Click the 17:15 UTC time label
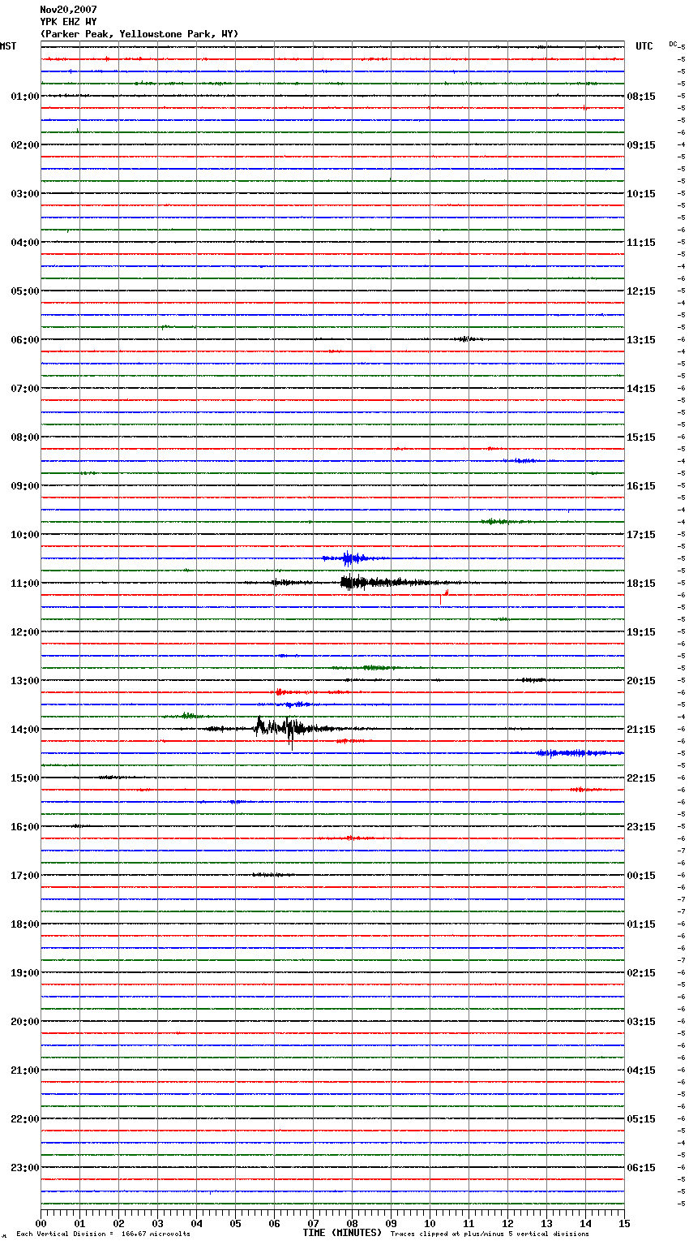The width and height of the screenshot is (689, 1245). [x=641, y=535]
